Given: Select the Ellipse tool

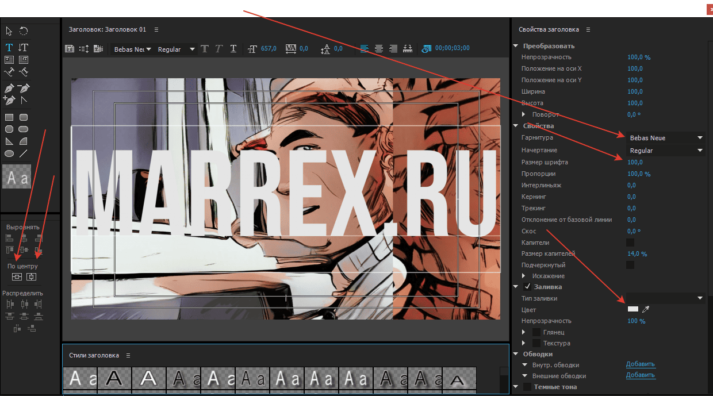Looking at the screenshot, I should pyautogui.click(x=9, y=153).
